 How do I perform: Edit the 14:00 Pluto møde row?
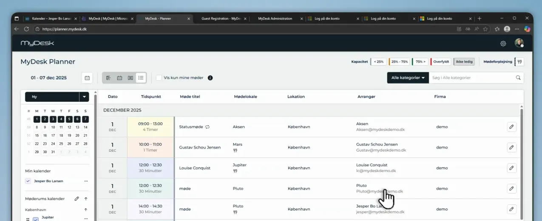511,209
